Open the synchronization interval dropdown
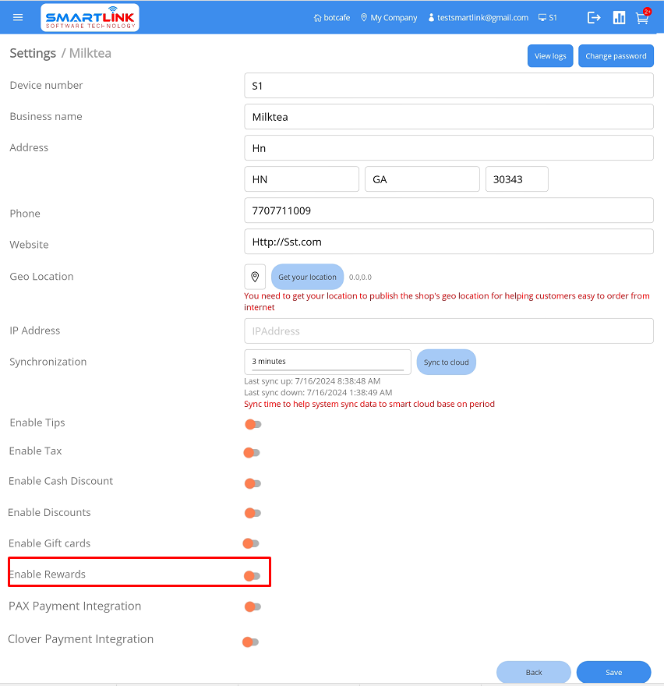This screenshot has height=686, width=664. pyautogui.click(x=327, y=362)
